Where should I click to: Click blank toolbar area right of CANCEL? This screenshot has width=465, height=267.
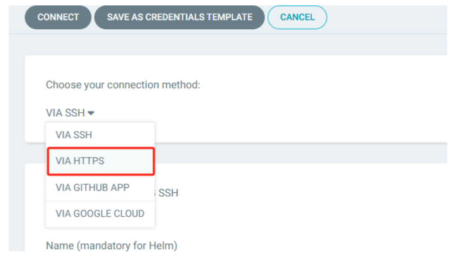(x=387, y=17)
